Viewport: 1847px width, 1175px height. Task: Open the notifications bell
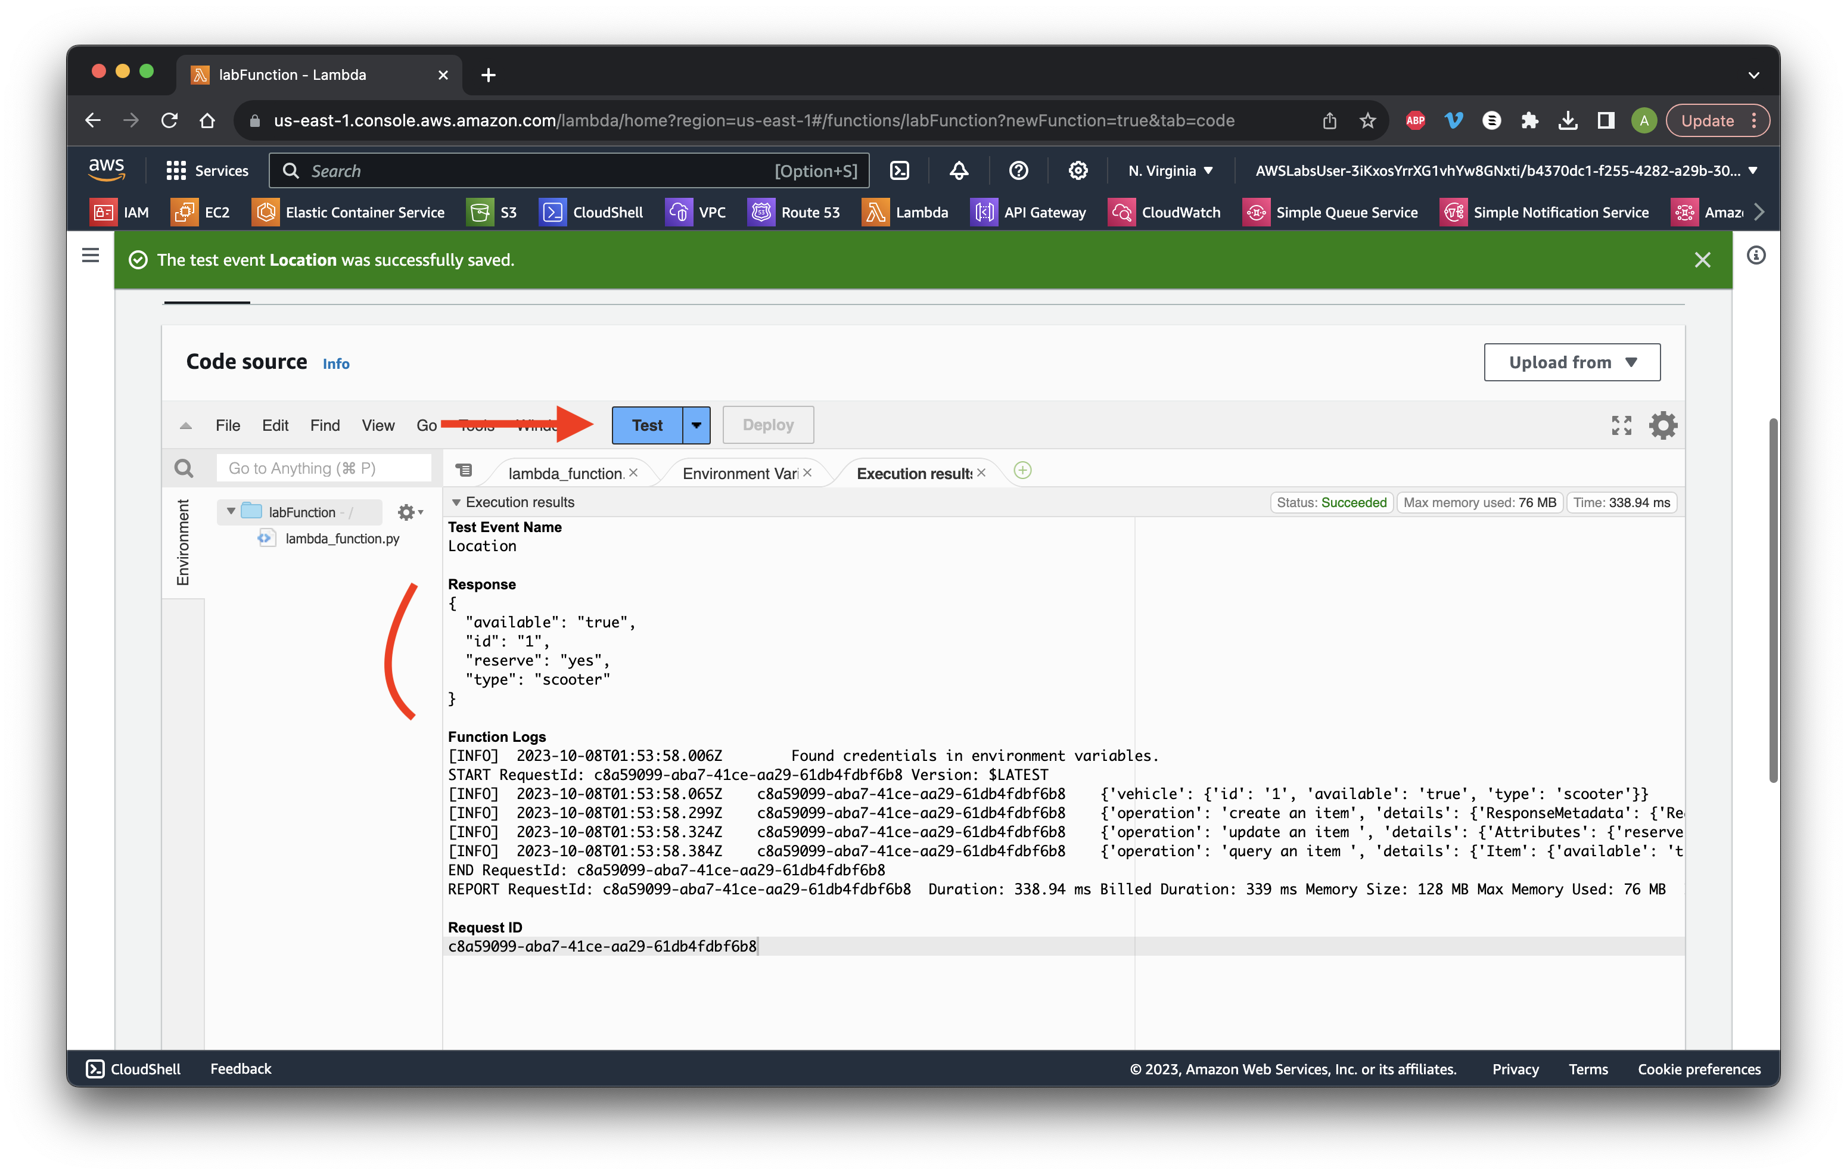(x=959, y=170)
